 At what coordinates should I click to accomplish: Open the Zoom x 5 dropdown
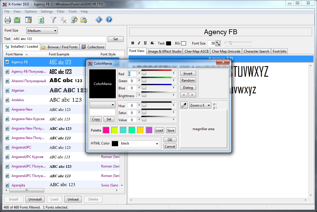point(200,105)
